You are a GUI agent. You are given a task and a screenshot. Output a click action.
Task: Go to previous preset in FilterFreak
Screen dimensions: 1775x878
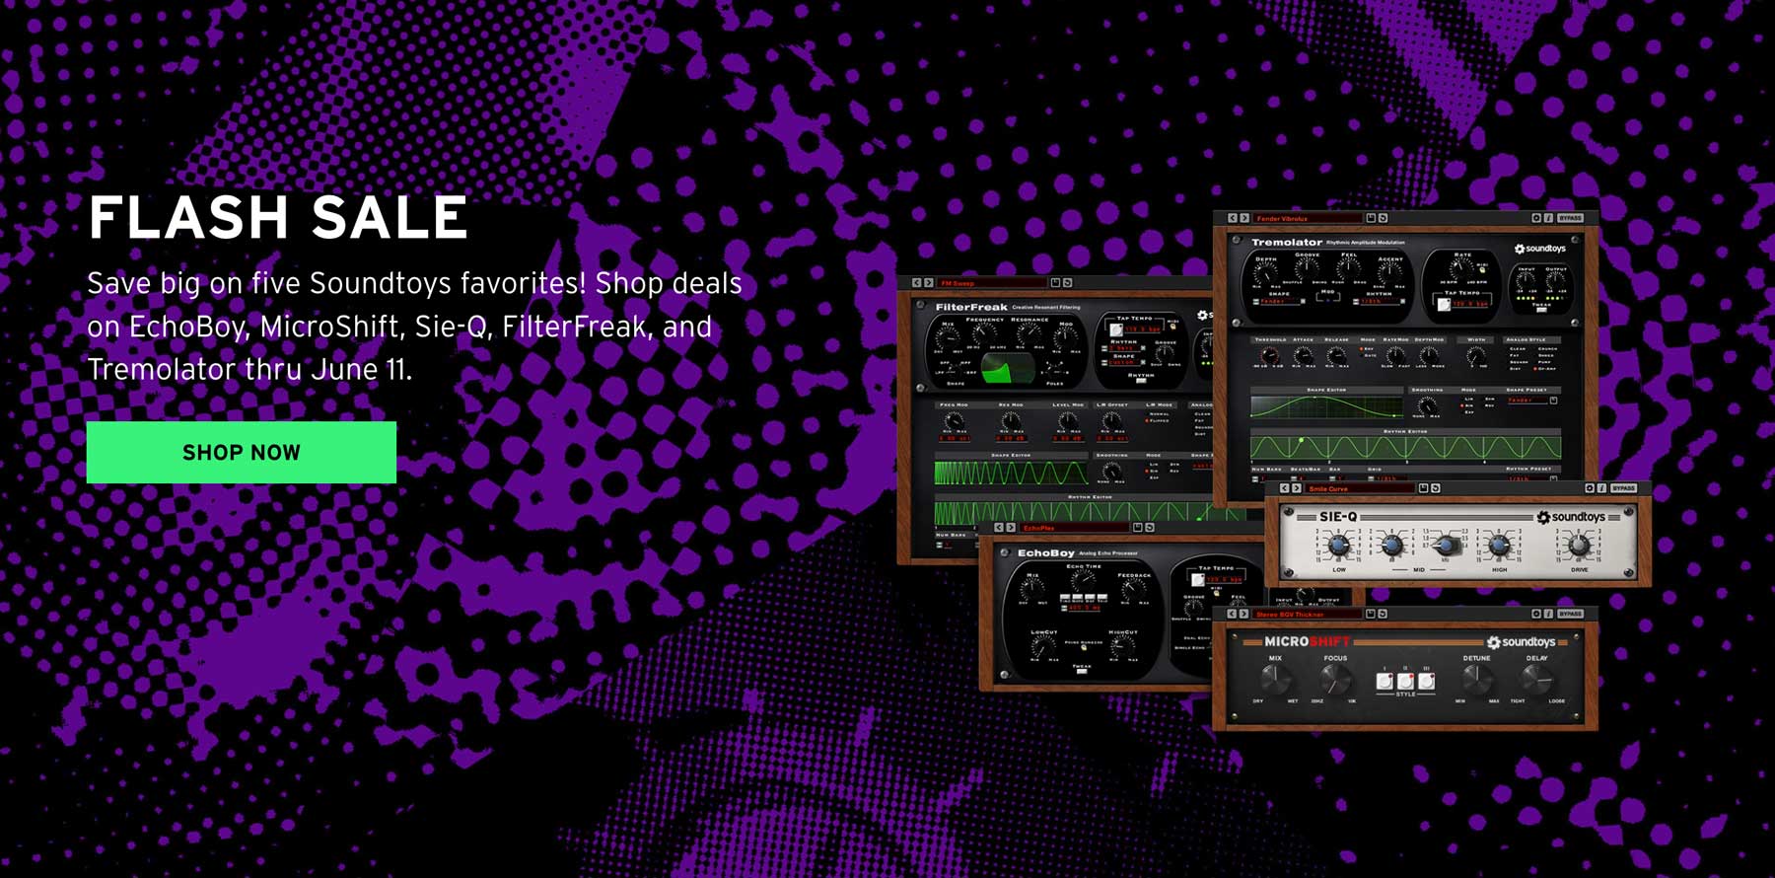917,283
